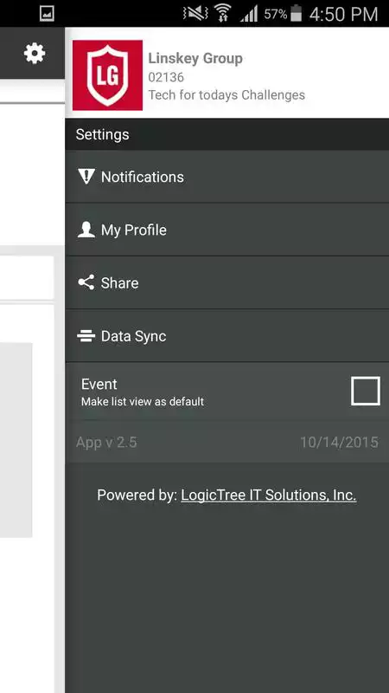The height and width of the screenshot is (693, 389).
Task: Tap the App v 2.5 version label
Action: click(106, 443)
